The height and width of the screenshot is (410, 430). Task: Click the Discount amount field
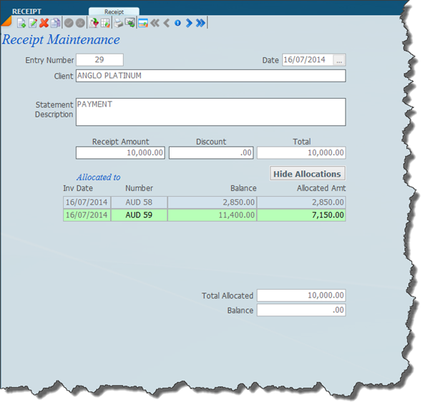pos(211,153)
